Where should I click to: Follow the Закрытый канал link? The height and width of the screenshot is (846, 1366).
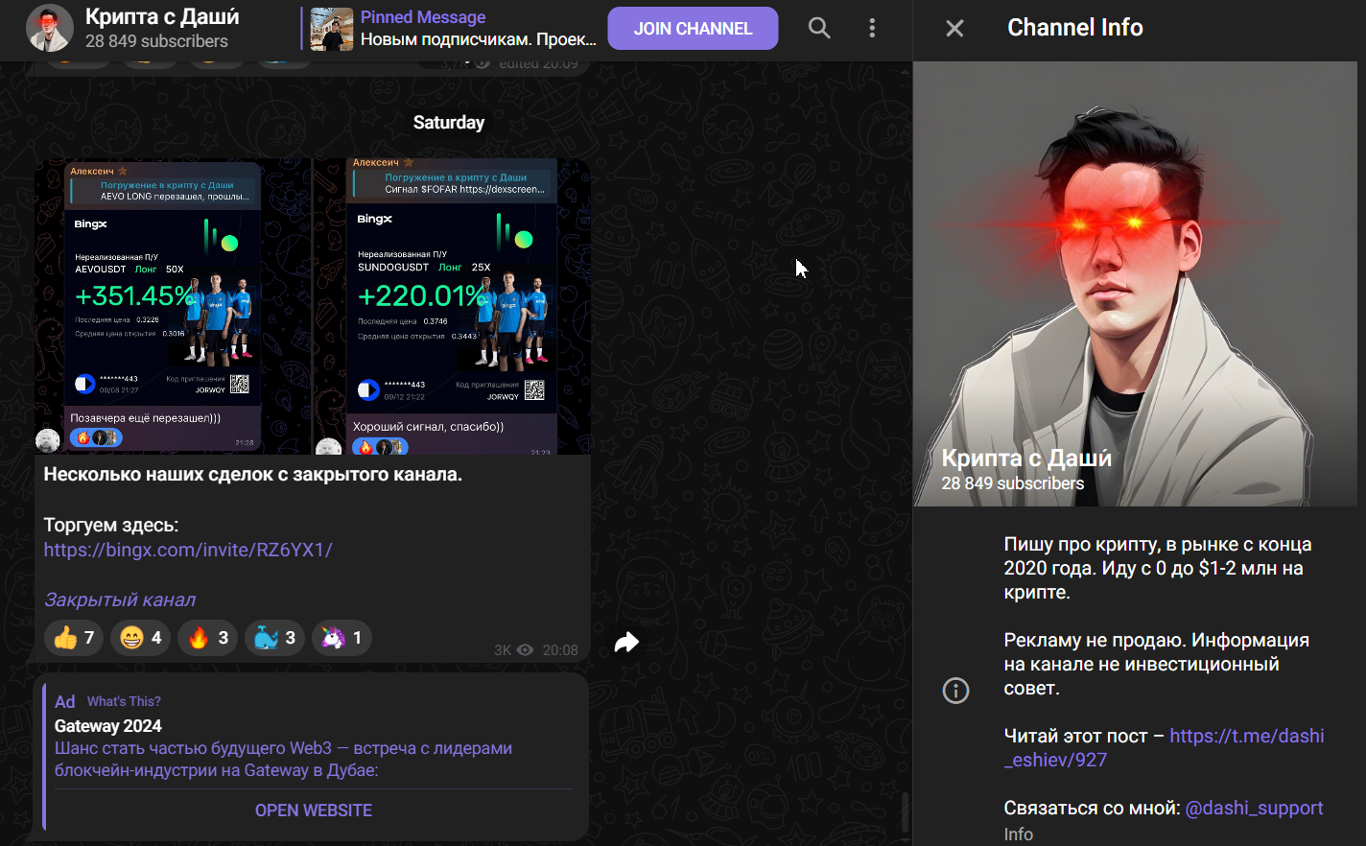coord(120,599)
